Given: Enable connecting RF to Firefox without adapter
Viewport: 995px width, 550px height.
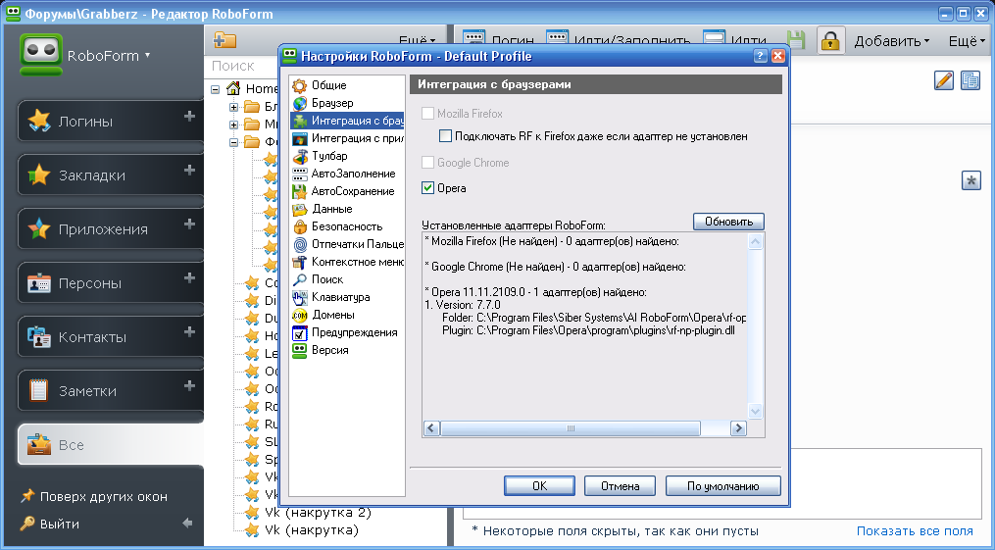Looking at the screenshot, I should 445,136.
